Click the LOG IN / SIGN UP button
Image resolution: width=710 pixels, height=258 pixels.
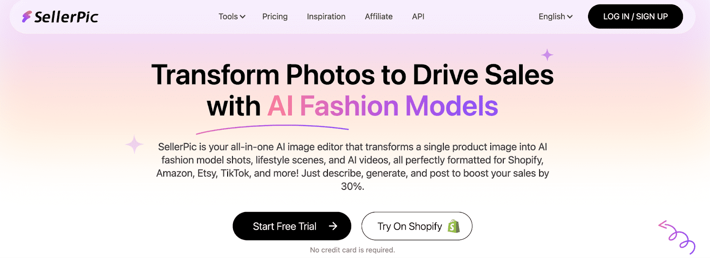(635, 16)
